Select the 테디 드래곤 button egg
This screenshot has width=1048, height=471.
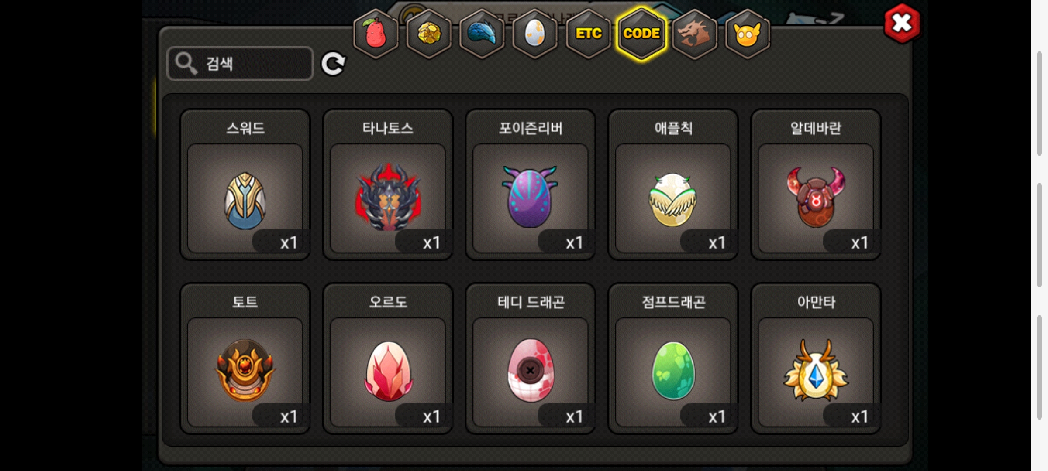531,358
